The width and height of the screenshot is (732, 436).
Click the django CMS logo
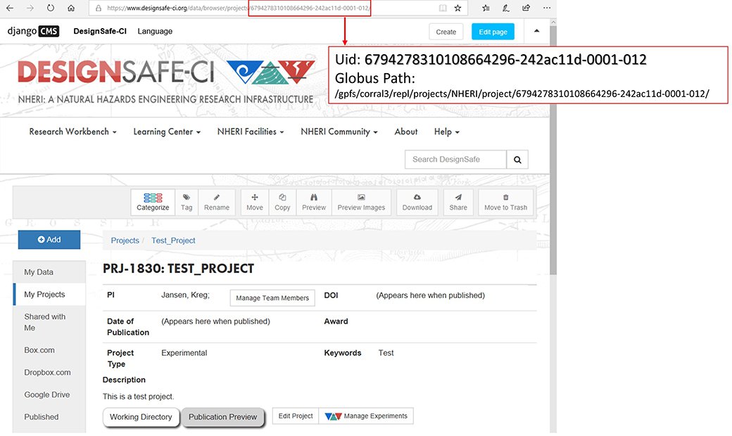[33, 31]
